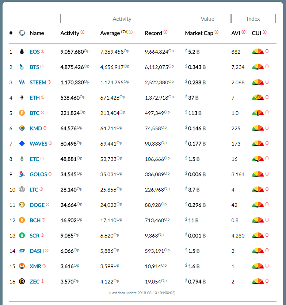This screenshot has height=305, width=286.
Task: Click the EOS coin logo icon
Action: click(x=22, y=51)
